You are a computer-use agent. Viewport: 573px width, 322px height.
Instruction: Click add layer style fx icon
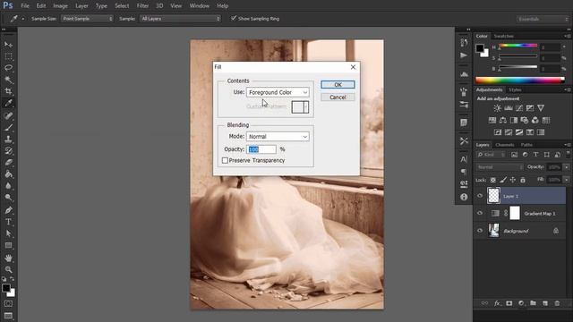pyautogui.click(x=497, y=303)
